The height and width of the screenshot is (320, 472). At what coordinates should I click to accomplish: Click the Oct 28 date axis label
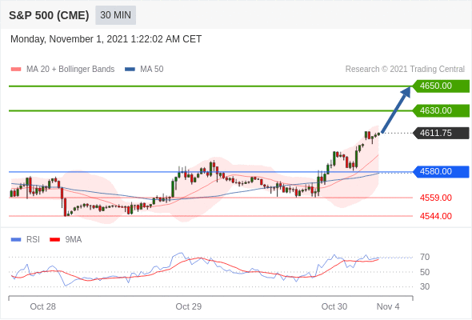coord(42,306)
